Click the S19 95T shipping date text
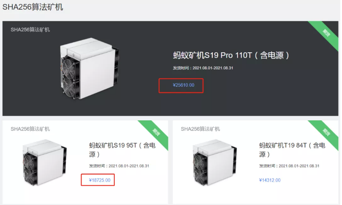This screenshot has height=205, width=342. pyautogui.click(x=119, y=166)
